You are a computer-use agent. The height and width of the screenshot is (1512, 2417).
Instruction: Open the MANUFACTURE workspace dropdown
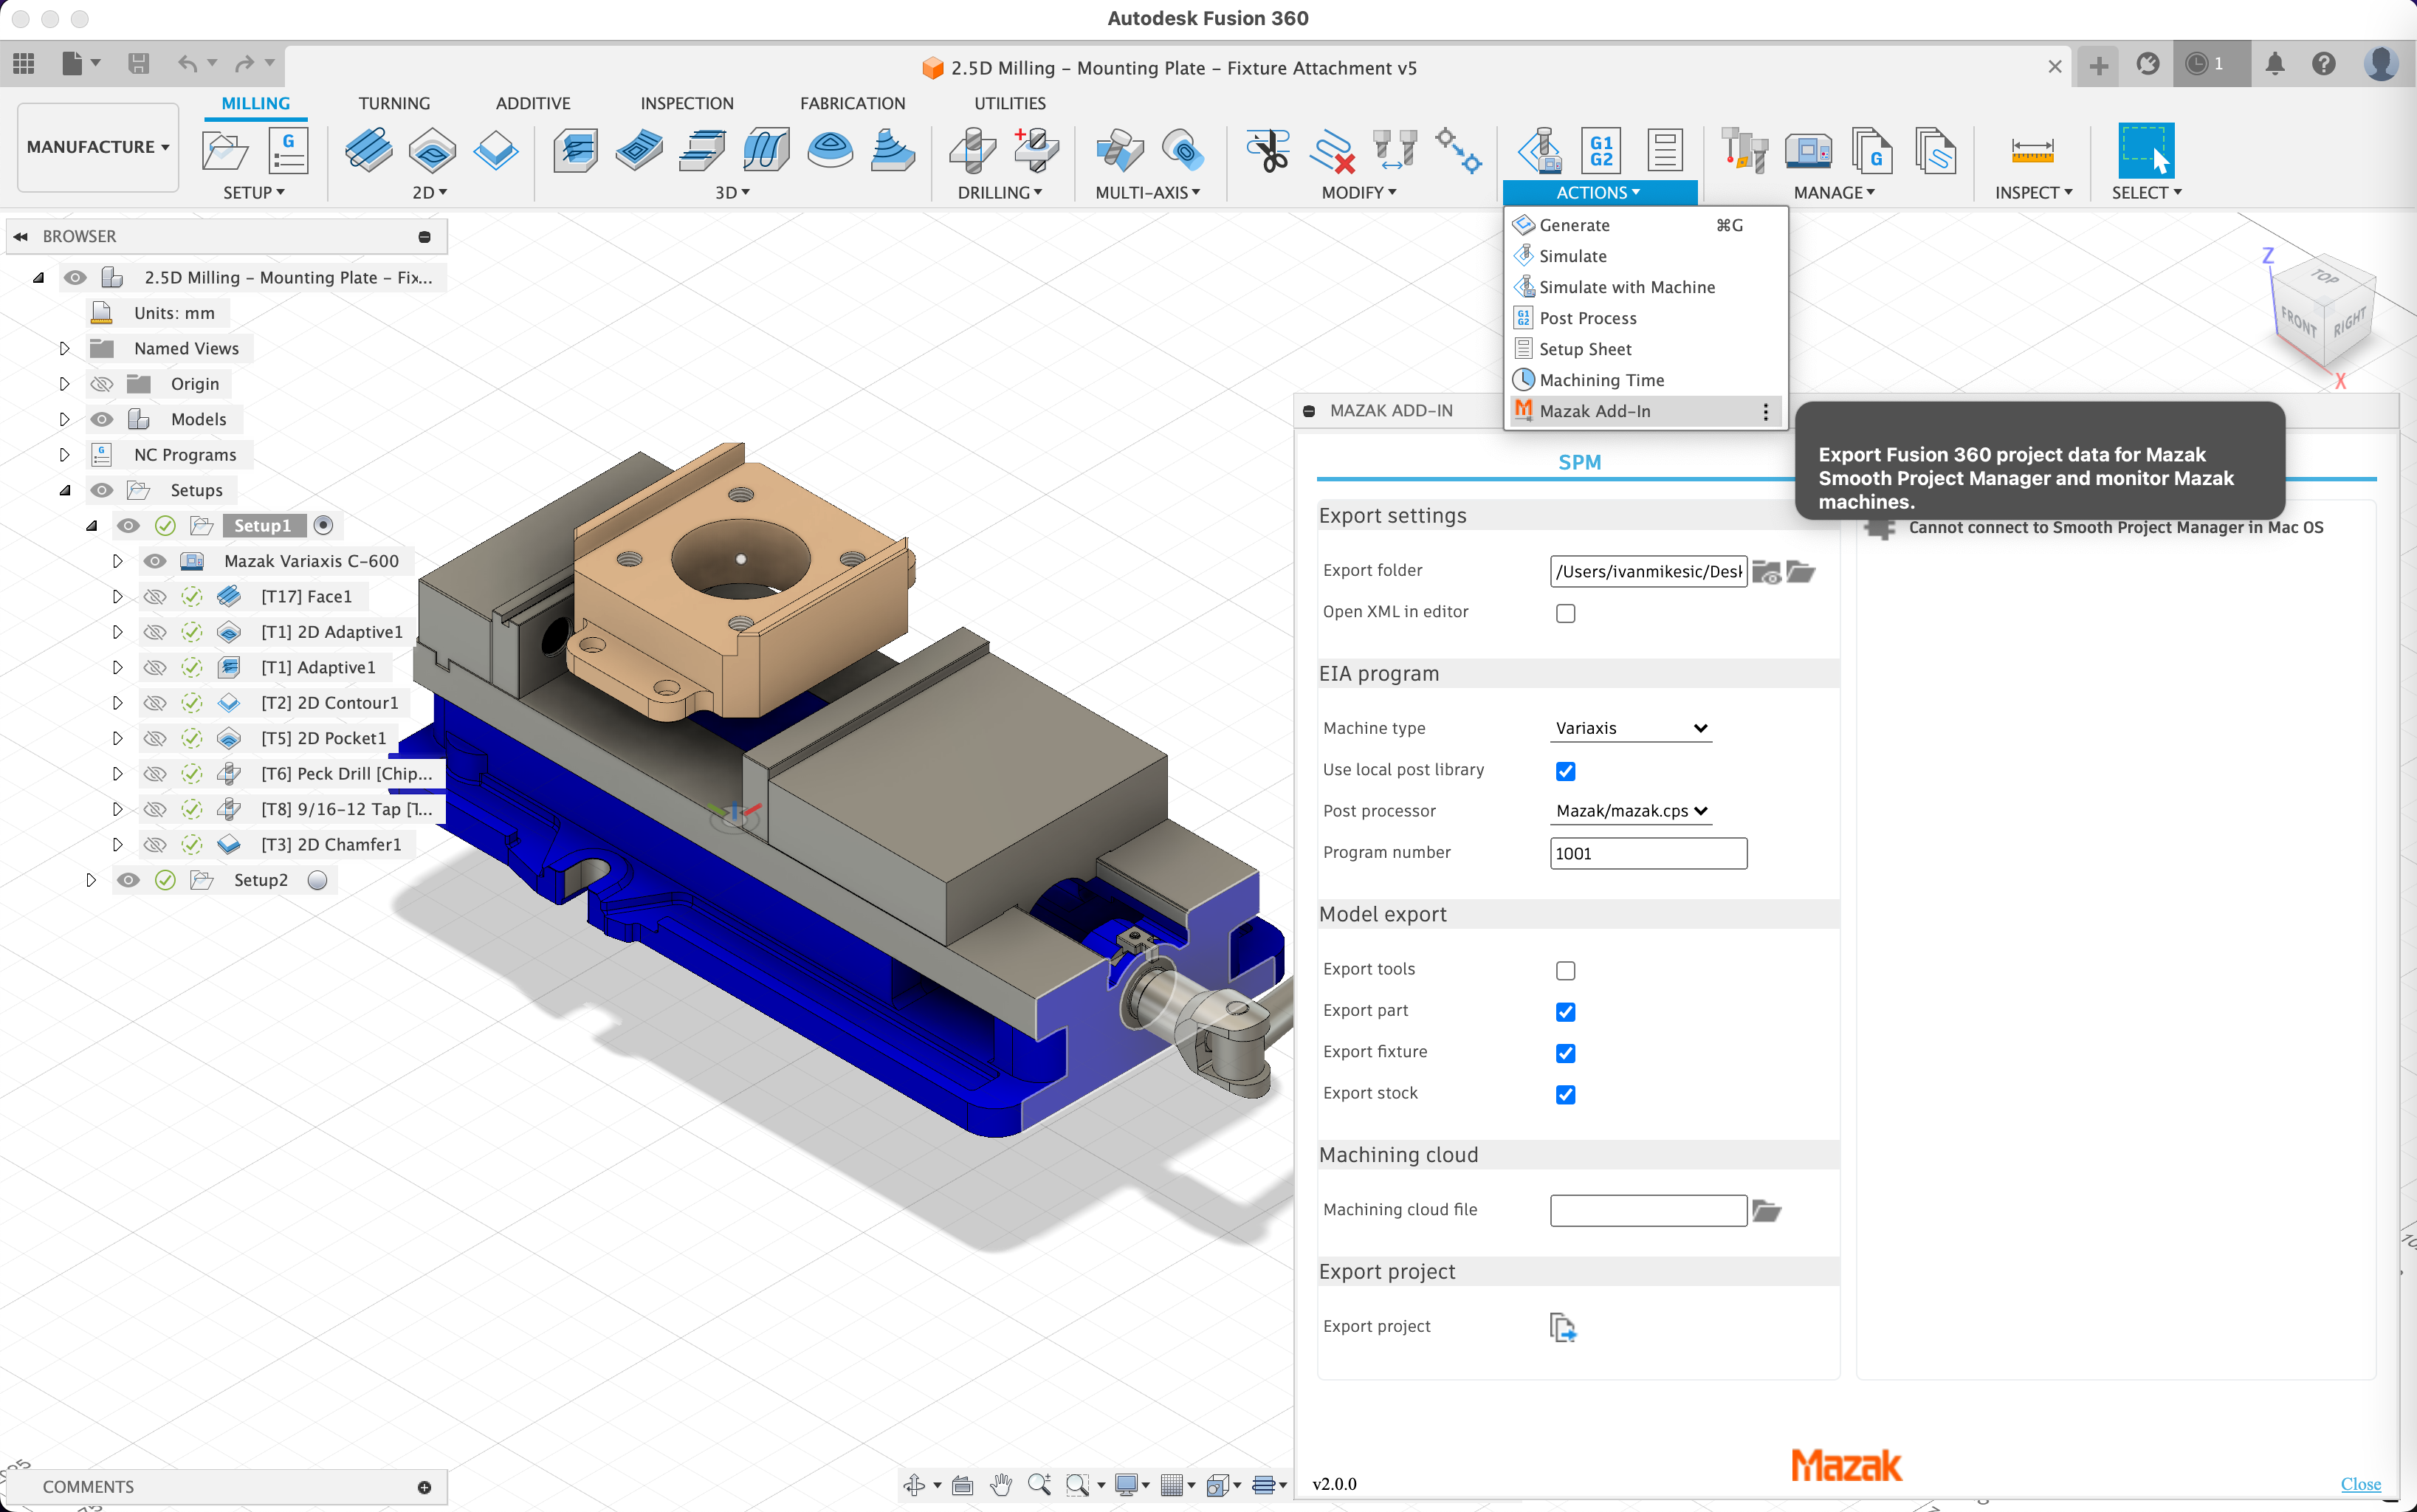click(x=97, y=147)
